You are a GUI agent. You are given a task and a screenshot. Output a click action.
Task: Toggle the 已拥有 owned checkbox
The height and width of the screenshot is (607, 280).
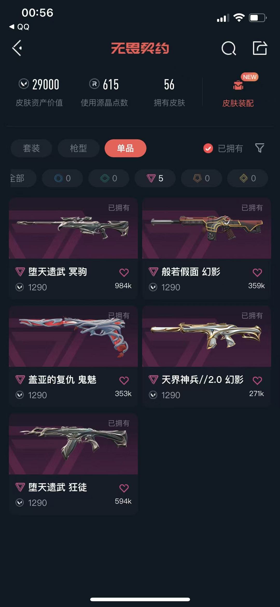pyautogui.click(x=208, y=148)
